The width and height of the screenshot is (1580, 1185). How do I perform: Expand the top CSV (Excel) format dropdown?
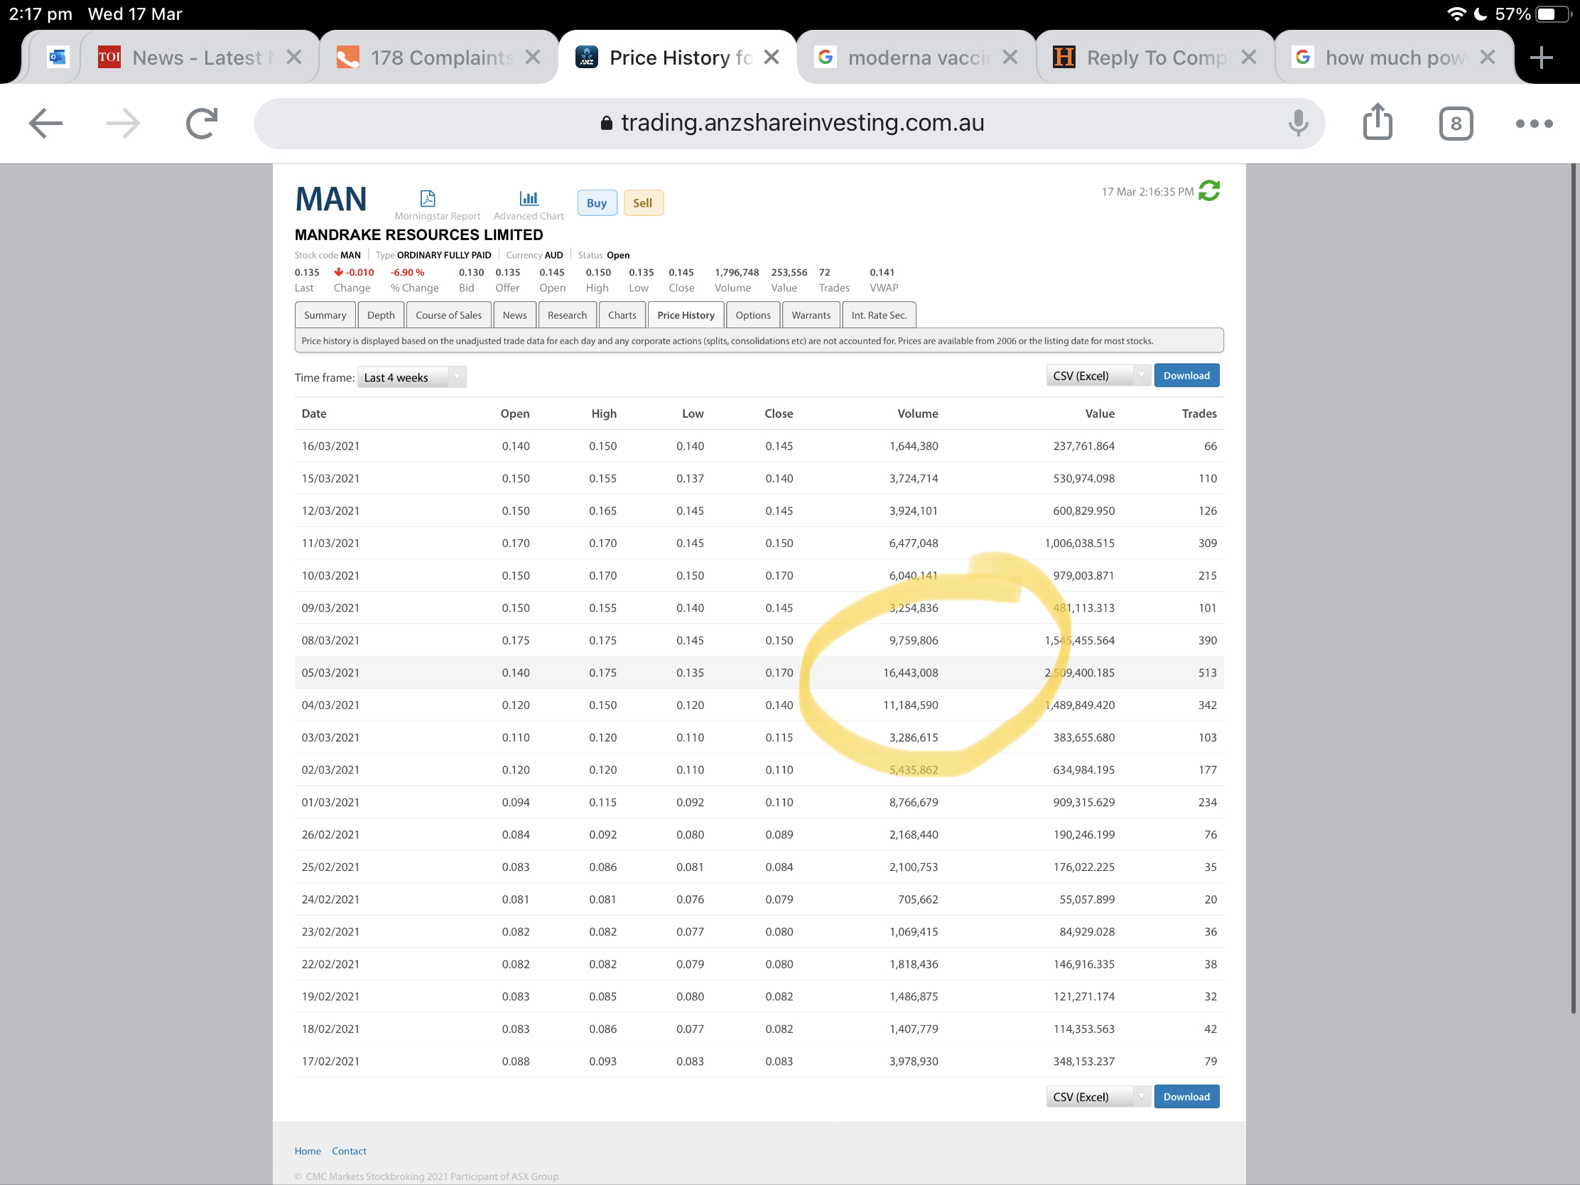tap(1098, 376)
